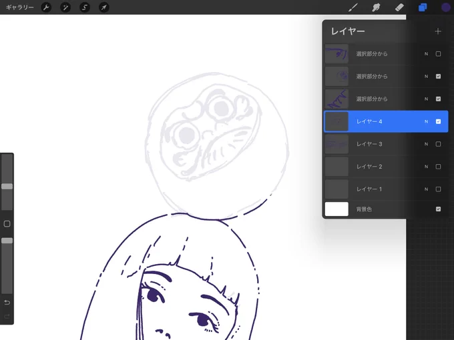Image resolution: width=454 pixels, height=340 pixels.
Task: Select the second 選択部分から layer thumbnail
Action: [x=336, y=76]
